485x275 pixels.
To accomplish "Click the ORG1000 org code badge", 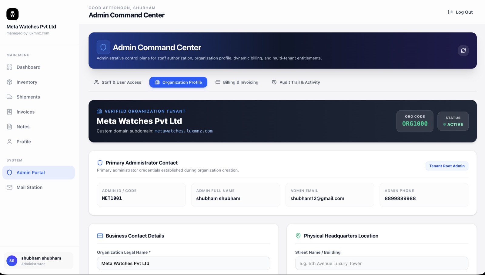I will tap(415, 121).
